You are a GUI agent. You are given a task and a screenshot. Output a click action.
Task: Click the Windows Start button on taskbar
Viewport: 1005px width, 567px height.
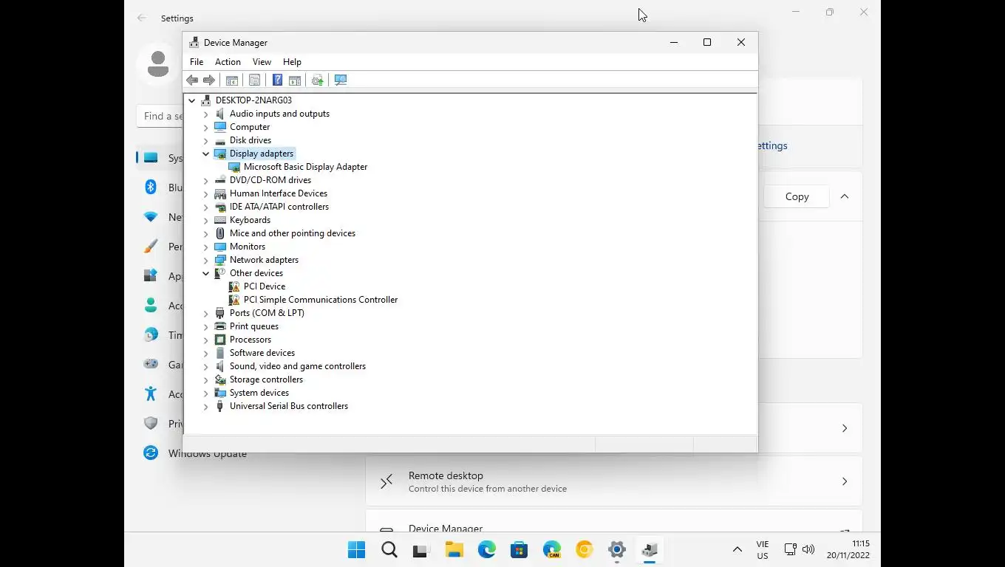(356, 549)
